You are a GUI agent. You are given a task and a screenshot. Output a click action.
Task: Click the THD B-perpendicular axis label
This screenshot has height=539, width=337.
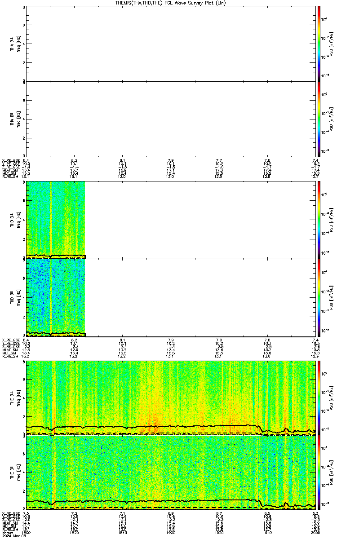pyautogui.click(x=13, y=219)
